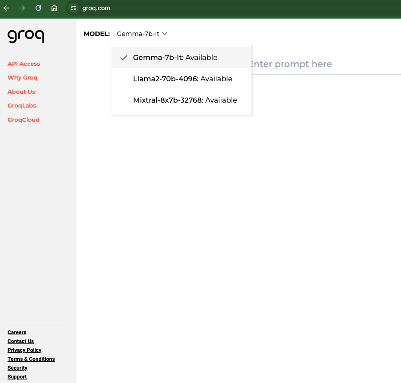
Task: Pick Mixtral-8x7b-32768: Available model
Action: click(x=182, y=100)
